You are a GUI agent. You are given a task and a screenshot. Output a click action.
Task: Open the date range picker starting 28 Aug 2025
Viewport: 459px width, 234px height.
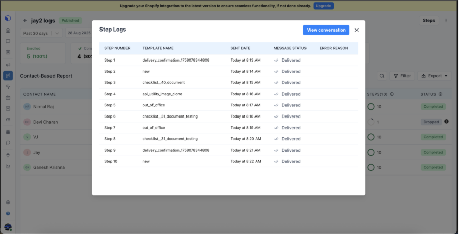pos(79,33)
